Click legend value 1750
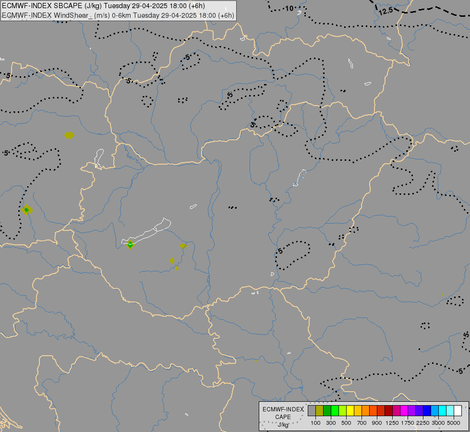The height and width of the screenshot is (432, 470). coord(408,423)
